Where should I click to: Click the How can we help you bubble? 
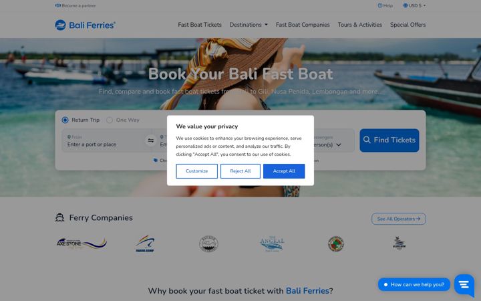pos(414,284)
